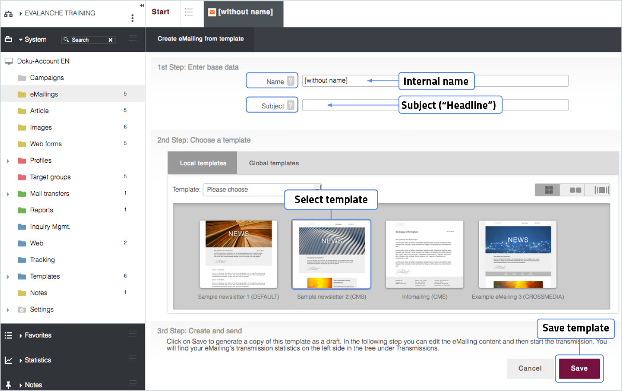This screenshot has width=622, height=391.
Task: Collapse the sidebar with the double-arrow icon
Action: click(142, 5)
